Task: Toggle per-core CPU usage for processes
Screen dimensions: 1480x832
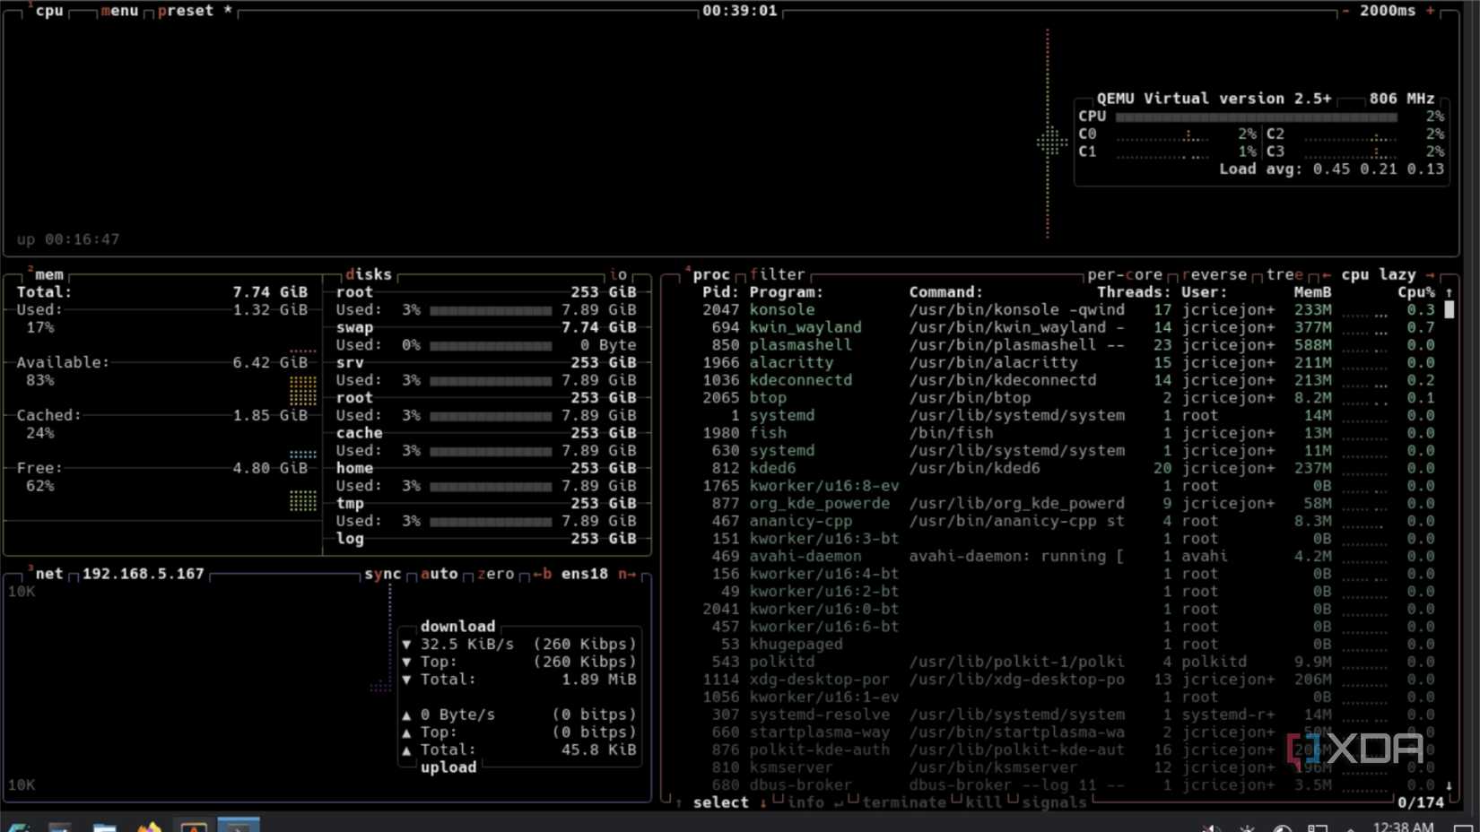Action: [x=1125, y=274]
